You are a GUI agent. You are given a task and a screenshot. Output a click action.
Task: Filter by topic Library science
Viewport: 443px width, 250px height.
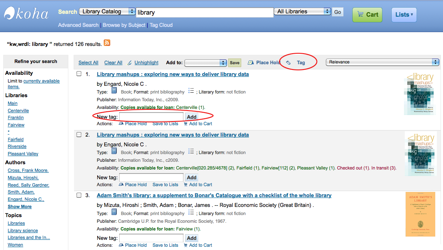[x=23, y=230]
